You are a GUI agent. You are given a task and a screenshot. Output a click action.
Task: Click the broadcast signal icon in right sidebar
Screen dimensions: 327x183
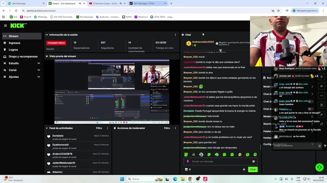pyautogui.click(x=322, y=96)
